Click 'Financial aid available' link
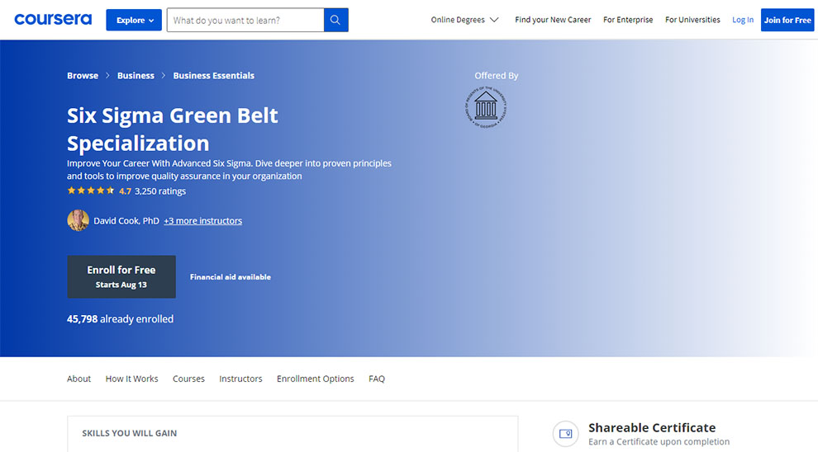 pyautogui.click(x=230, y=277)
